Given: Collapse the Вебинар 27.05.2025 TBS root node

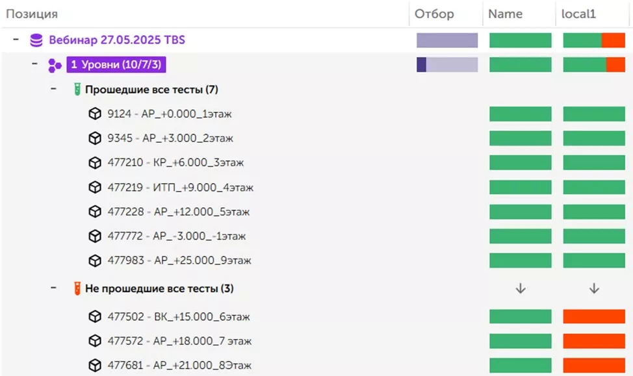Looking at the screenshot, I should click(x=15, y=40).
